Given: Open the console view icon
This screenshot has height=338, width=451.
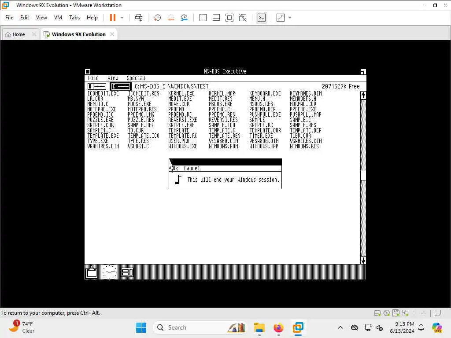Looking at the screenshot, I should (262, 18).
